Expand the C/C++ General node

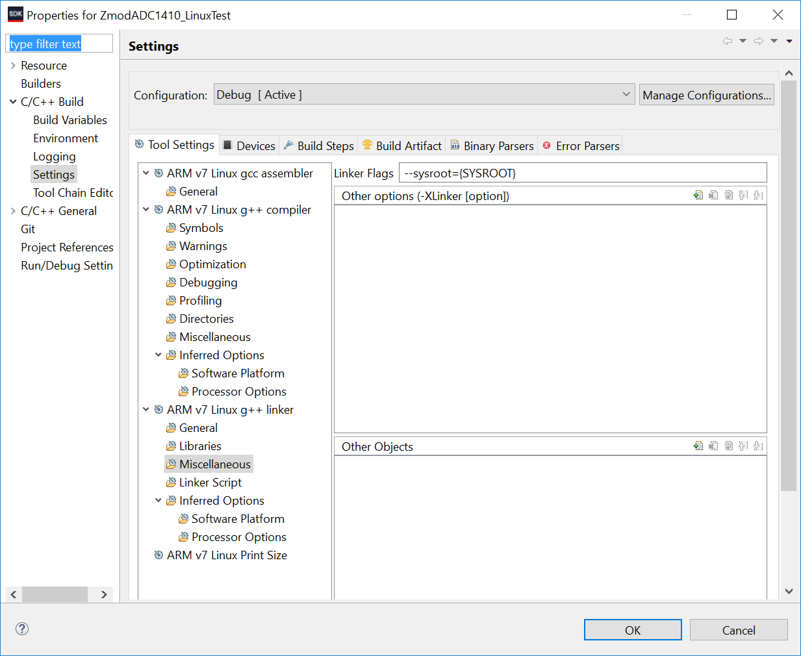(x=13, y=210)
